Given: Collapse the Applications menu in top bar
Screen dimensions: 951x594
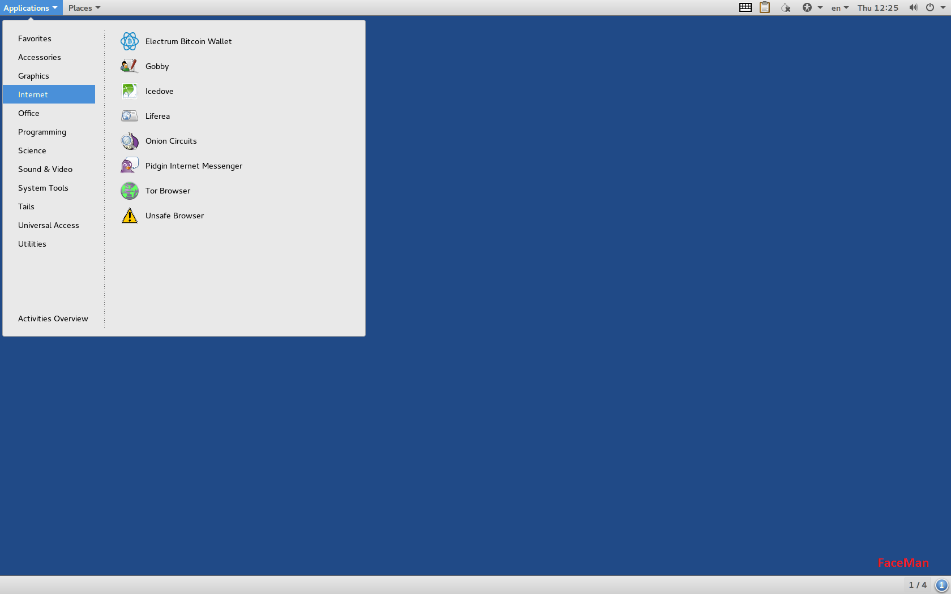Looking at the screenshot, I should coord(31,8).
